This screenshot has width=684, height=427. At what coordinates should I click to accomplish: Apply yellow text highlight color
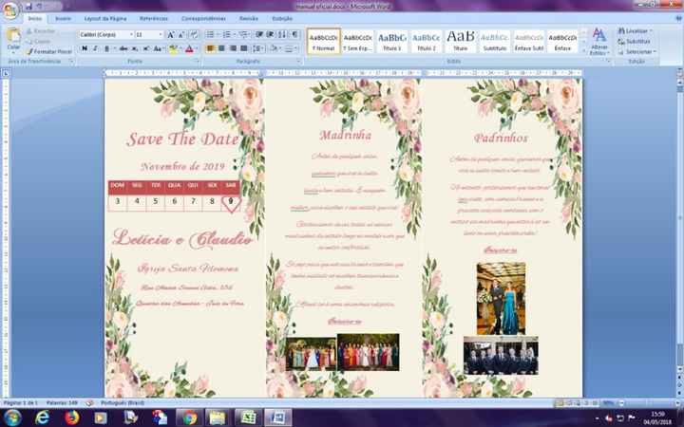tap(173, 48)
